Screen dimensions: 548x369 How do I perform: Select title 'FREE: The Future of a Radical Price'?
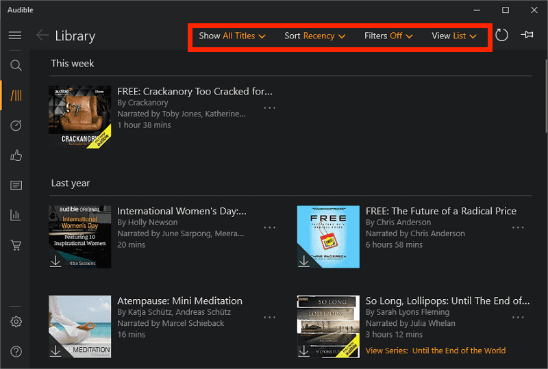[x=440, y=211]
